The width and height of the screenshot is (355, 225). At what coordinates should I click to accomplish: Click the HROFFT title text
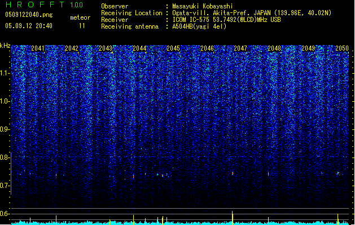(35, 4)
